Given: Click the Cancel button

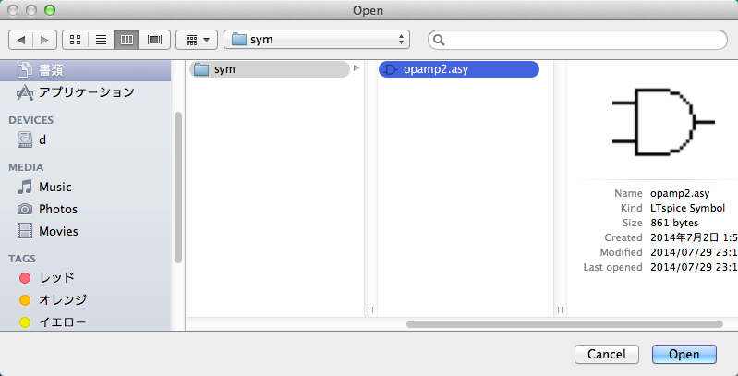Looking at the screenshot, I should point(607,355).
